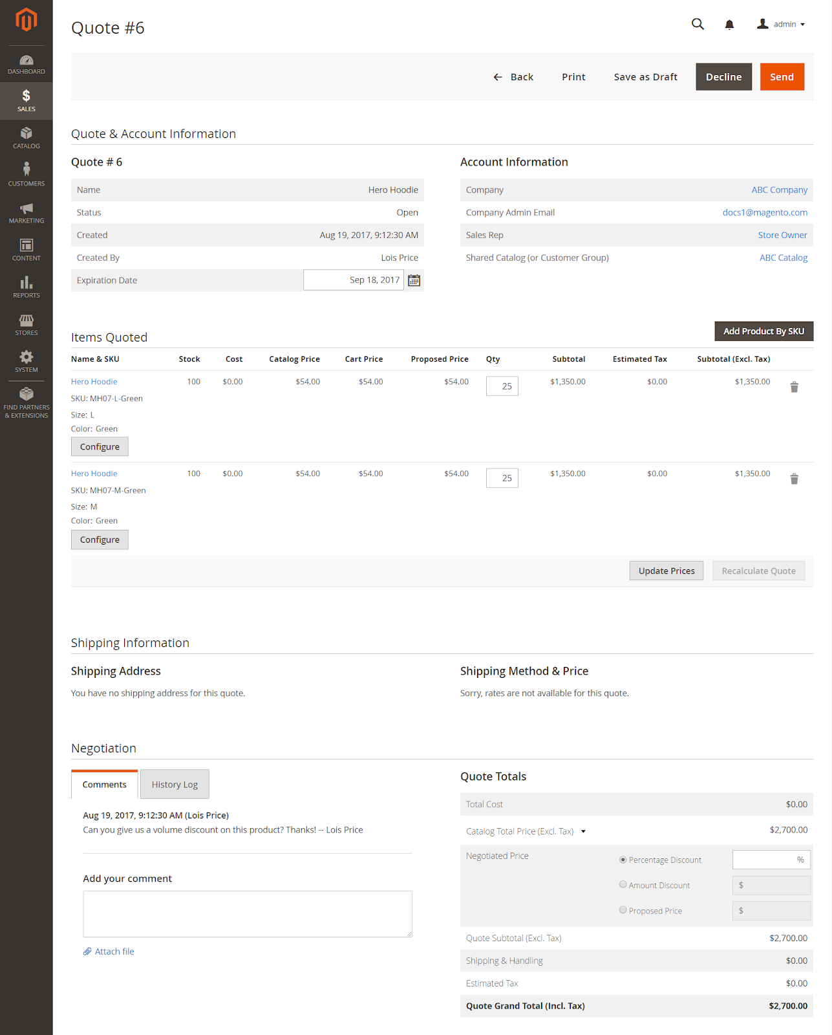The width and height of the screenshot is (832, 1035).
Task: Open the Store Owner sales rep link
Action: point(783,235)
